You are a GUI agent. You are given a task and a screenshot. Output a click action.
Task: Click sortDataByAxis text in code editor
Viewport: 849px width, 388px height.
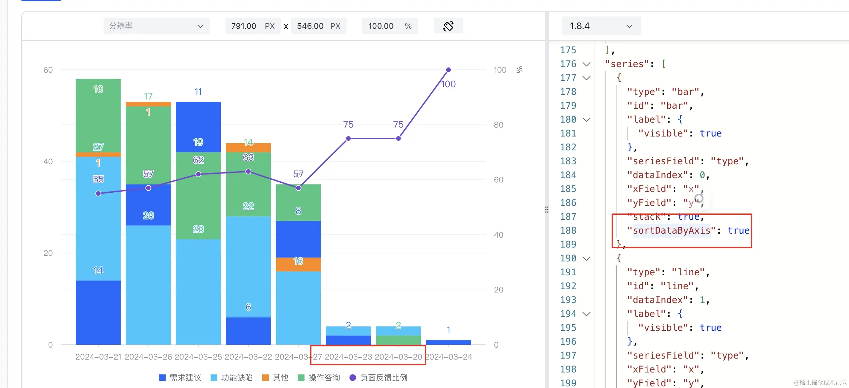(671, 230)
